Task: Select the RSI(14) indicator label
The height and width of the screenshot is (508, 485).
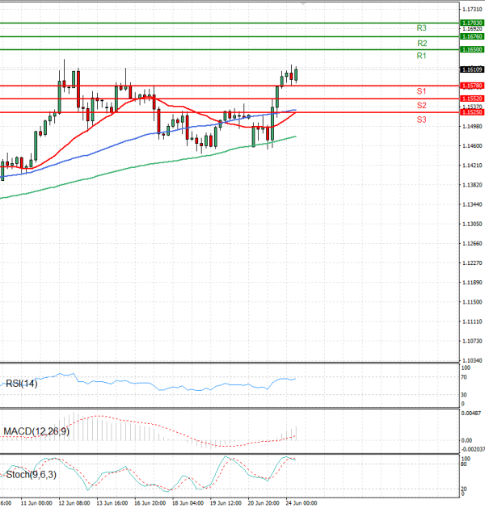Action: pyautogui.click(x=21, y=383)
